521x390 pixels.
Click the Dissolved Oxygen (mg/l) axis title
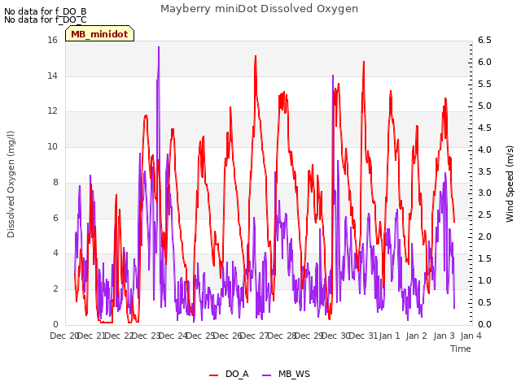11,184
